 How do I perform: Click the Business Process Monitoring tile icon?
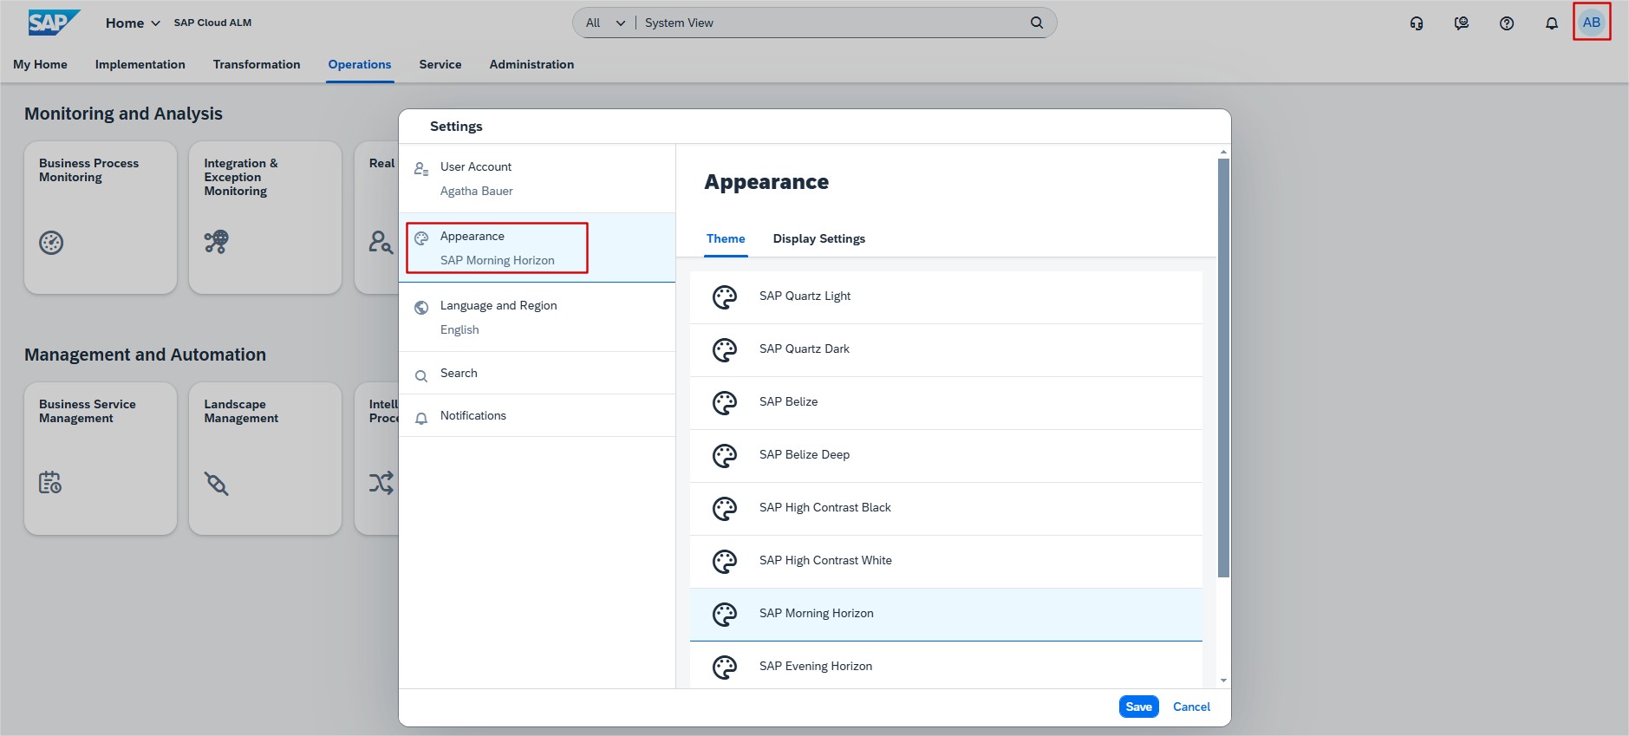coord(51,243)
